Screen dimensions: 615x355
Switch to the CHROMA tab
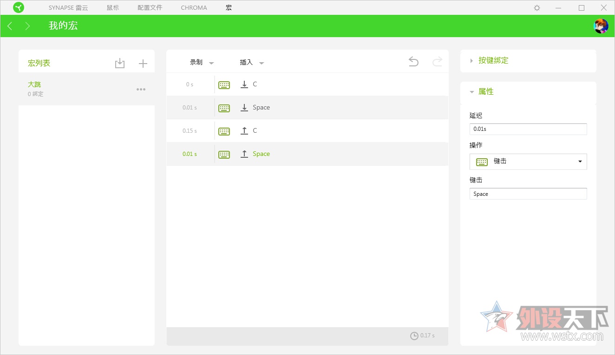[x=194, y=8]
